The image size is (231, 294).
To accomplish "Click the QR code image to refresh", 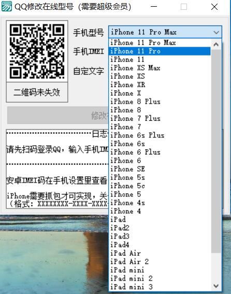I will 37,51.
